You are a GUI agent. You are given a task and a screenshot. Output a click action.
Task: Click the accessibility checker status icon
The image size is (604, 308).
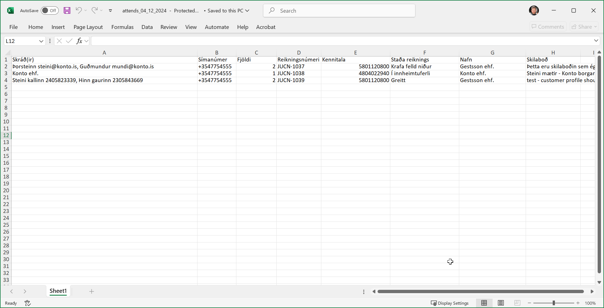coord(28,303)
